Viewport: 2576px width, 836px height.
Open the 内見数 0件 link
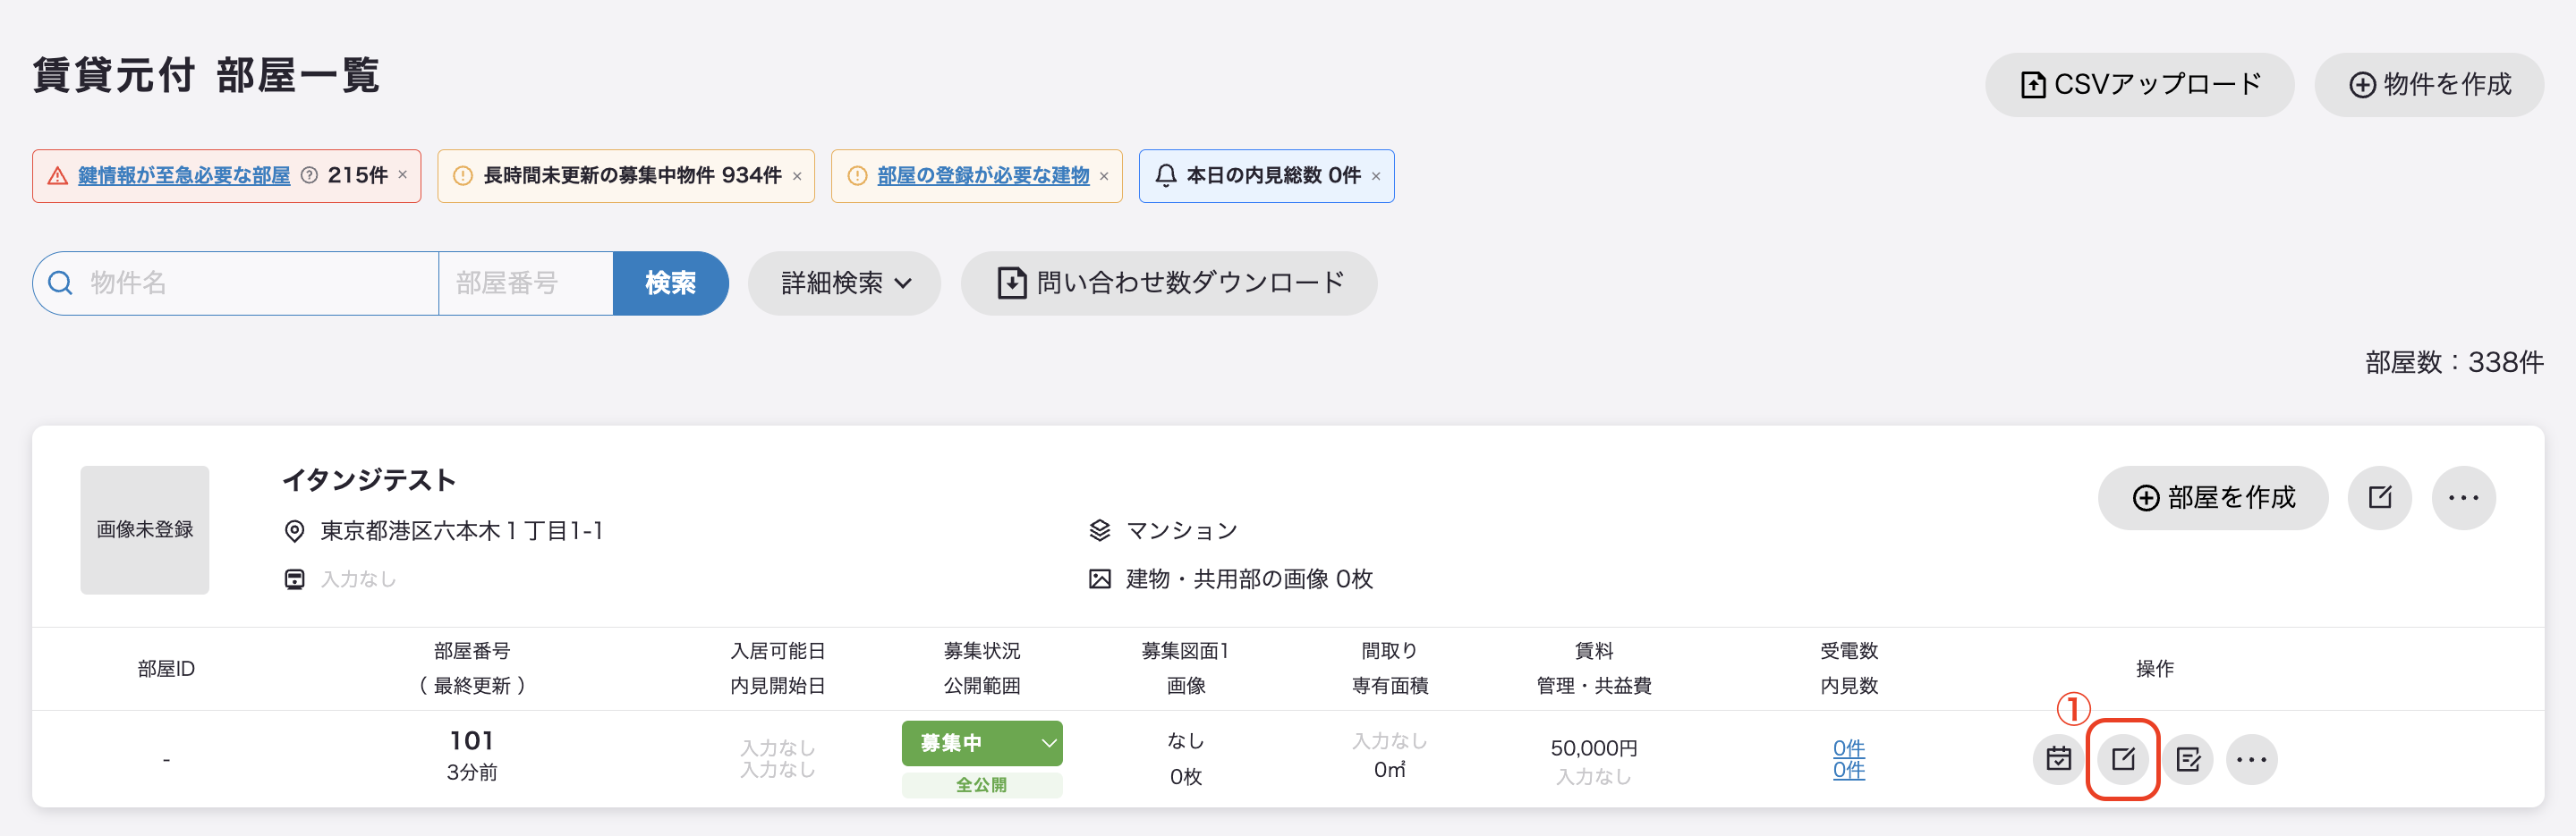coord(1849,770)
